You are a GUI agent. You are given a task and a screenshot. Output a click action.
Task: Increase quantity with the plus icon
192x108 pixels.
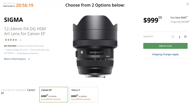[x=185, y=37]
